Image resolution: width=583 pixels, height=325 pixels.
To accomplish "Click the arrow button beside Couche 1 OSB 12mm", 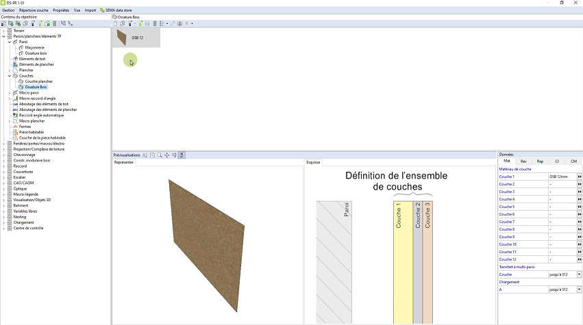I will pyautogui.click(x=579, y=177).
